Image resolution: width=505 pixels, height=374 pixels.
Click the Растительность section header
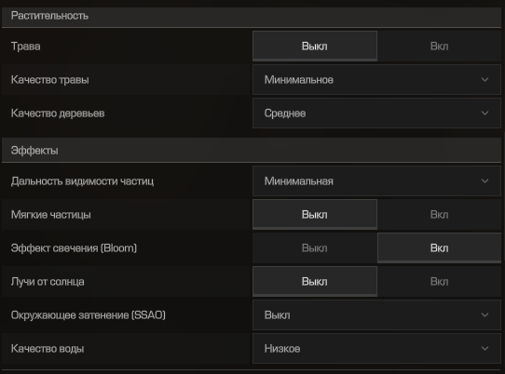click(252, 17)
